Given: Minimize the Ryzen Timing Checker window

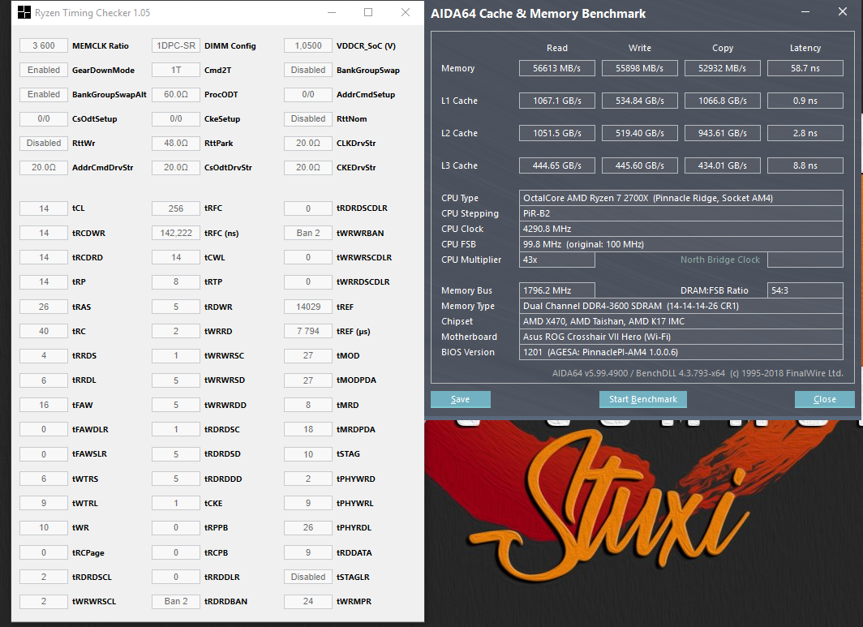Looking at the screenshot, I should (331, 12).
